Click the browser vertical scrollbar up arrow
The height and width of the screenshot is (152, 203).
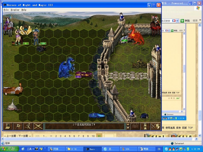(x=200, y=25)
